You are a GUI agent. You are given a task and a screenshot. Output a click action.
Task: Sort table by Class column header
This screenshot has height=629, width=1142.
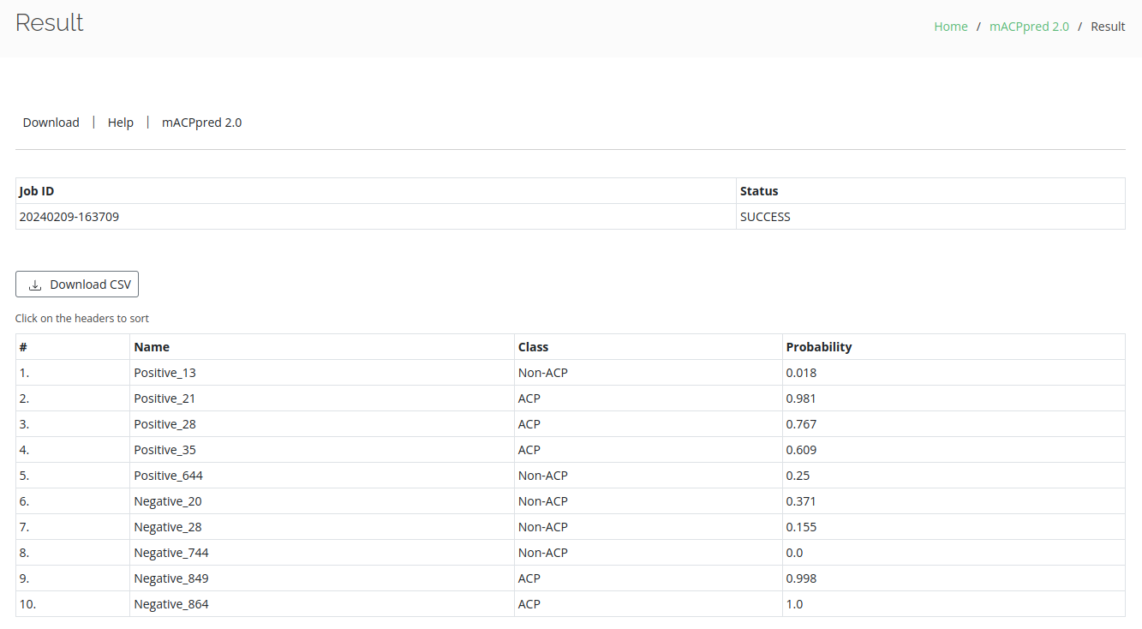pyautogui.click(x=533, y=347)
